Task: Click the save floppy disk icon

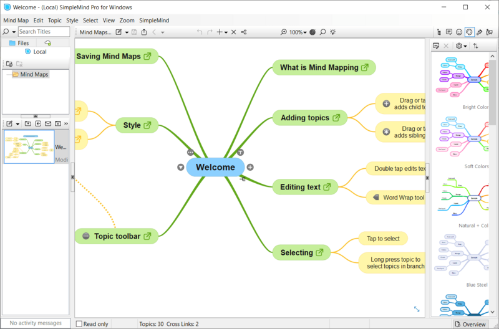Action: click(x=134, y=32)
